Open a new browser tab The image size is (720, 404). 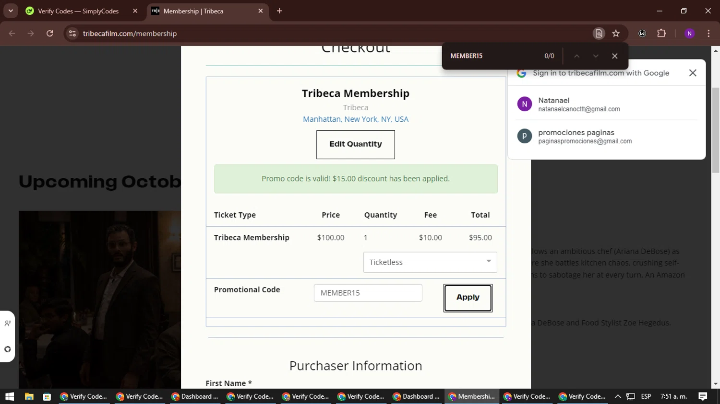(x=279, y=11)
